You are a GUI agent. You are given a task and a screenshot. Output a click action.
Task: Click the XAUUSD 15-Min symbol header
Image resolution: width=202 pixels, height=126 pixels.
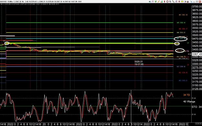point(6,2)
